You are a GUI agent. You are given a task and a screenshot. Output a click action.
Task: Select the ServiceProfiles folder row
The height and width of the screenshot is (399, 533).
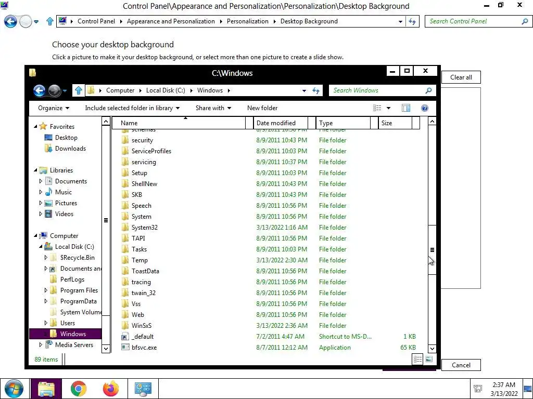pyautogui.click(x=270, y=151)
